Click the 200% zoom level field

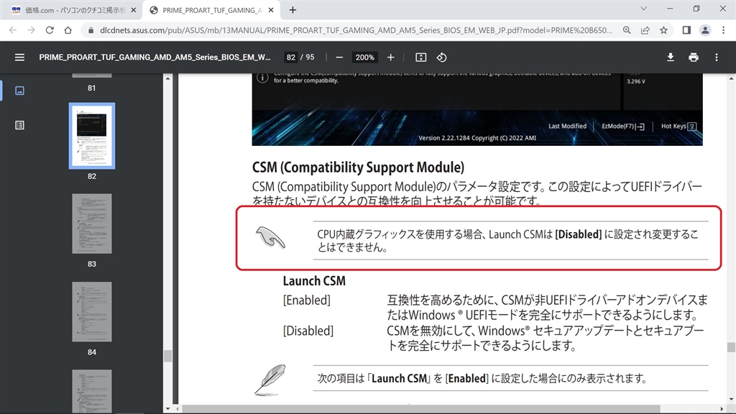pos(364,57)
